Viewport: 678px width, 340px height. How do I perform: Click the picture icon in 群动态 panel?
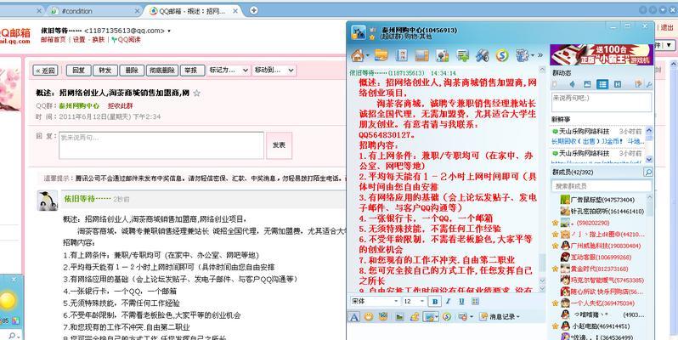pyautogui.click(x=587, y=84)
